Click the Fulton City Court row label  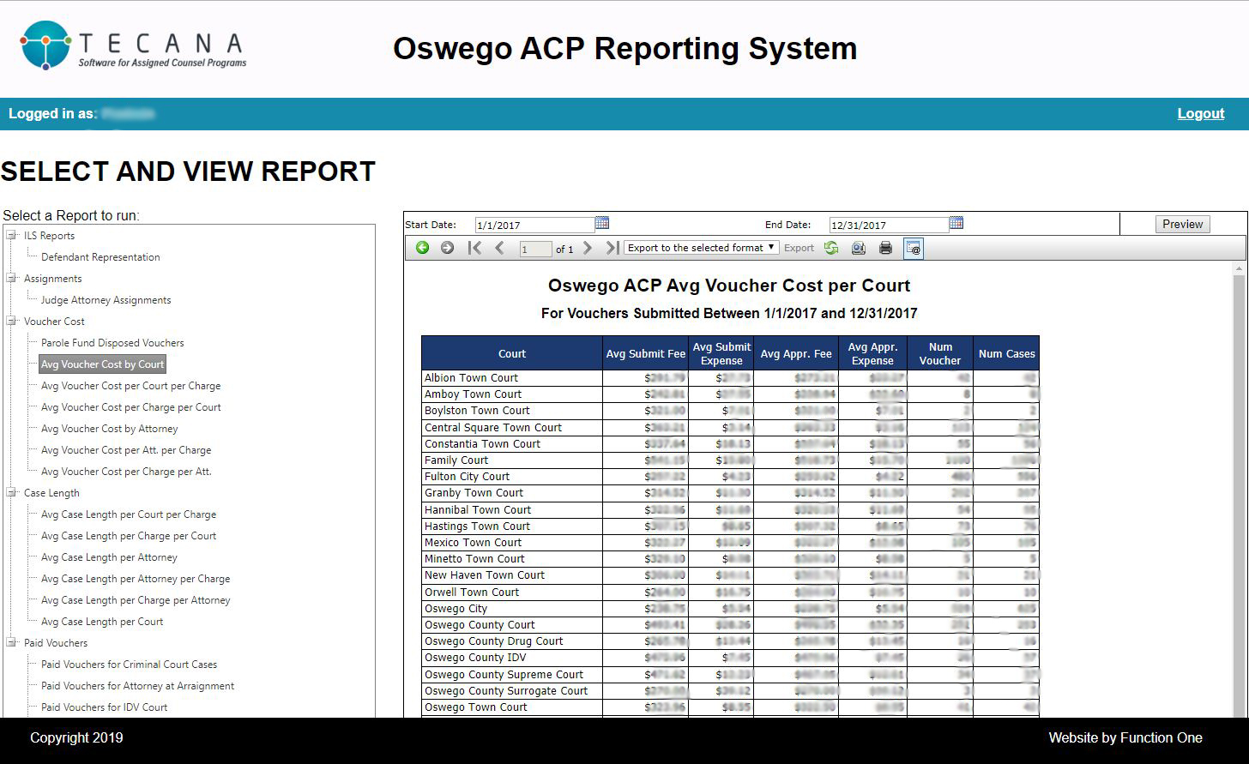[x=467, y=476]
